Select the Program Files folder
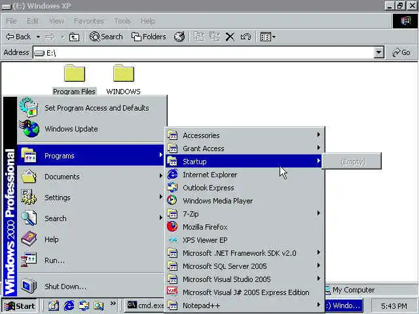 pos(74,80)
